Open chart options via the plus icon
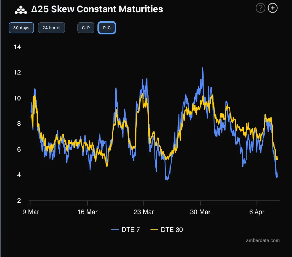The height and width of the screenshot is (257, 292). click(x=273, y=8)
